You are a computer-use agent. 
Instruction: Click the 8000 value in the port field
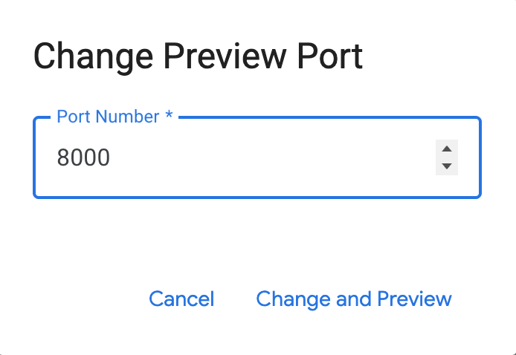coord(83,157)
